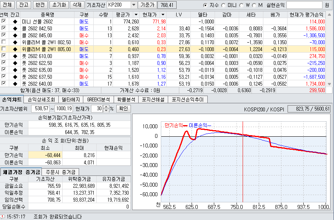334x220 pixels.
Task: Select the 미니 radio button
Action: coord(223,5)
